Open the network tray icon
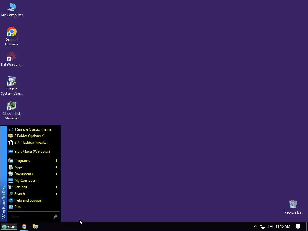 [263, 226]
